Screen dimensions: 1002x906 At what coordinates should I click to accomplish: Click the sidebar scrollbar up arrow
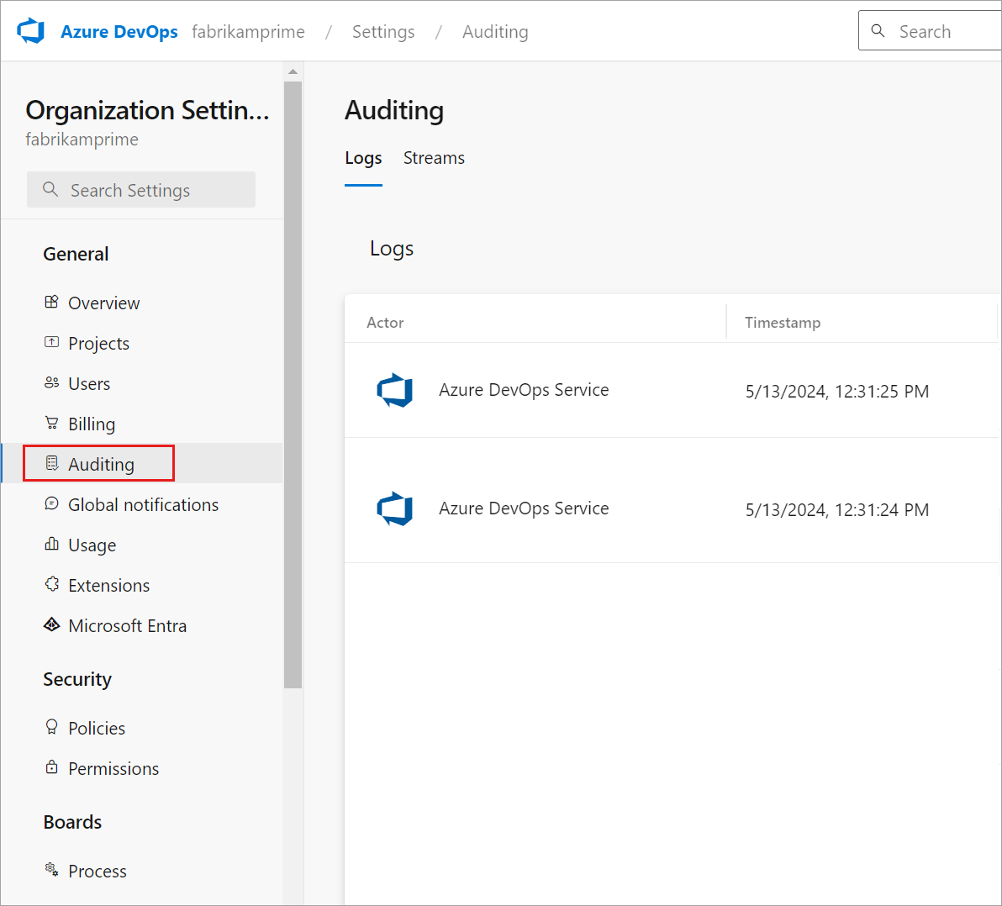293,71
